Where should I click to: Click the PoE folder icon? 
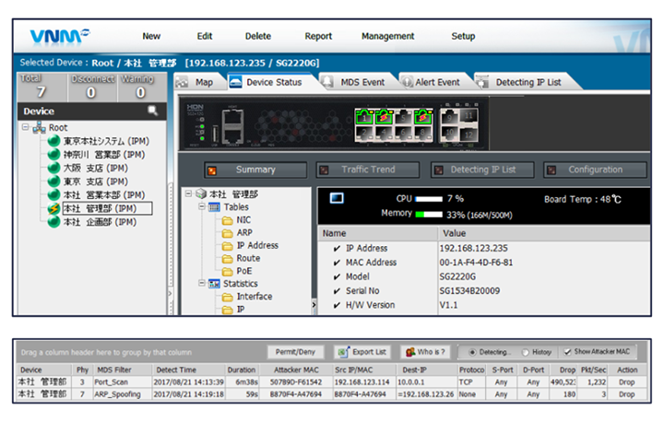tap(229, 271)
